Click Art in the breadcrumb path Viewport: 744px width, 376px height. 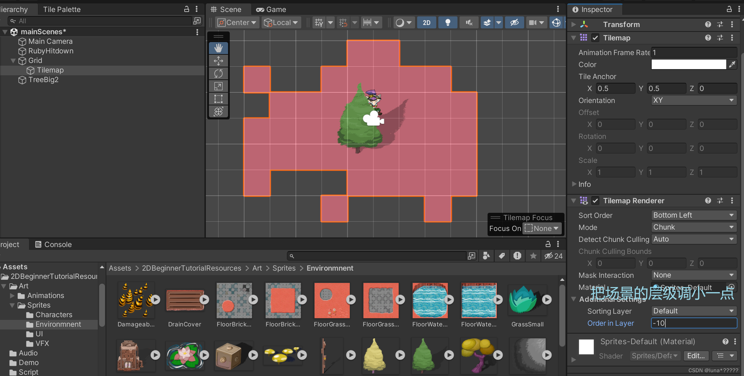pyautogui.click(x=257, y=268)
